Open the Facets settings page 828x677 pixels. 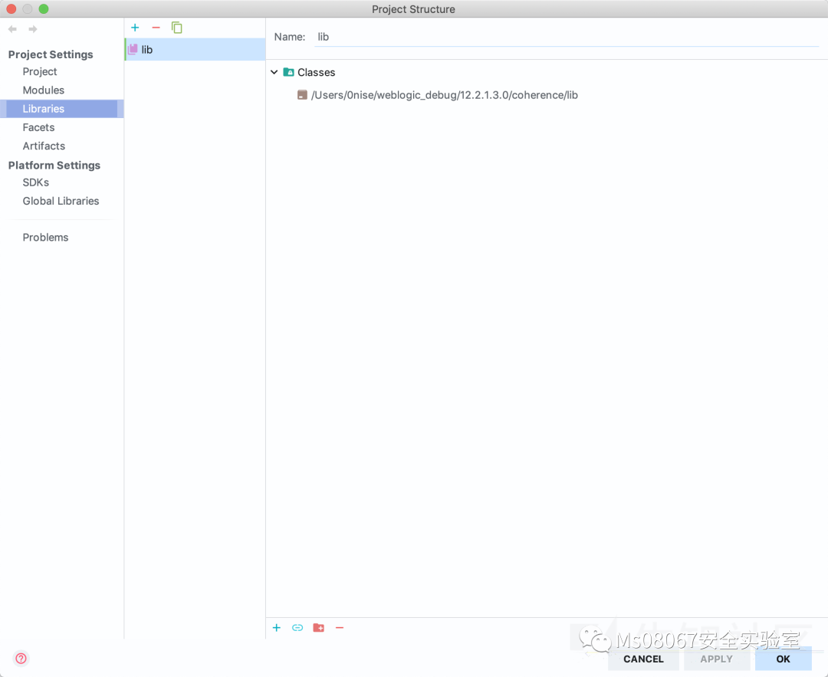click(x=38, y=127)
